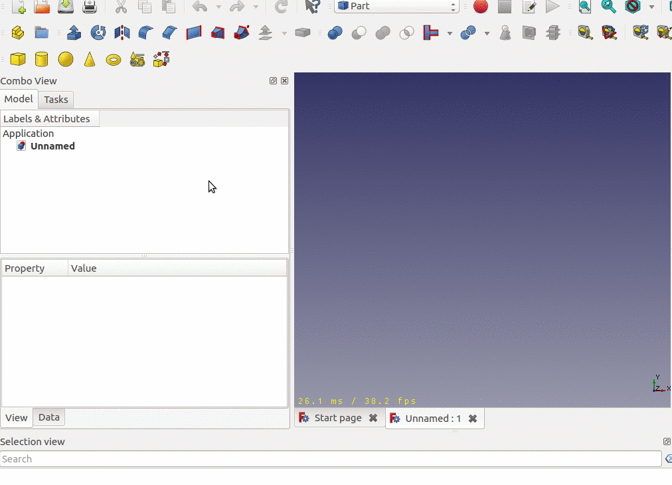Click the Selection view Search field
Viewport: 672px width, 485px height.
point(330,459)
